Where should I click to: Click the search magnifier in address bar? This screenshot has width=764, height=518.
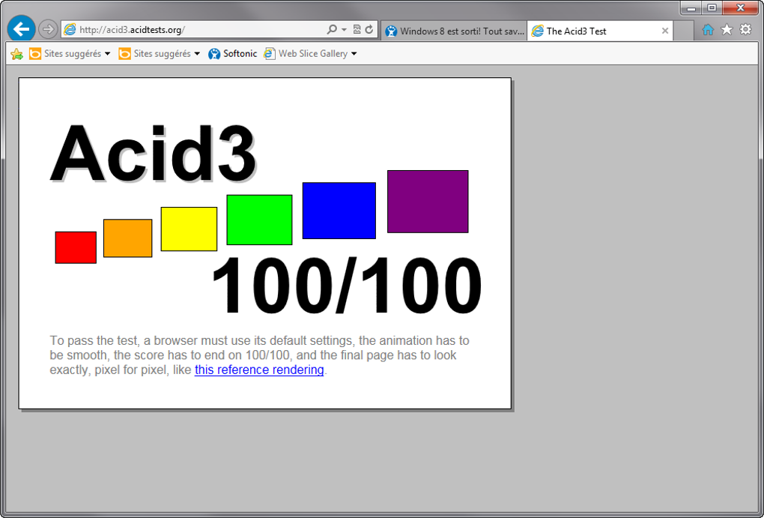tap(332, 30)
